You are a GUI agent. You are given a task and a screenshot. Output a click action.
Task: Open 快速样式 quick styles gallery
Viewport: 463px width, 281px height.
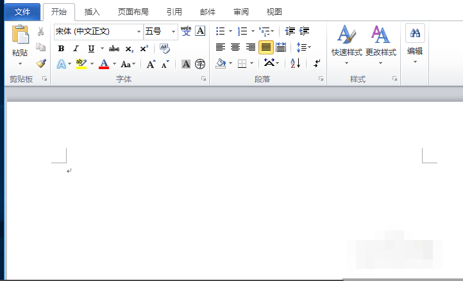[x=347, y=45]
